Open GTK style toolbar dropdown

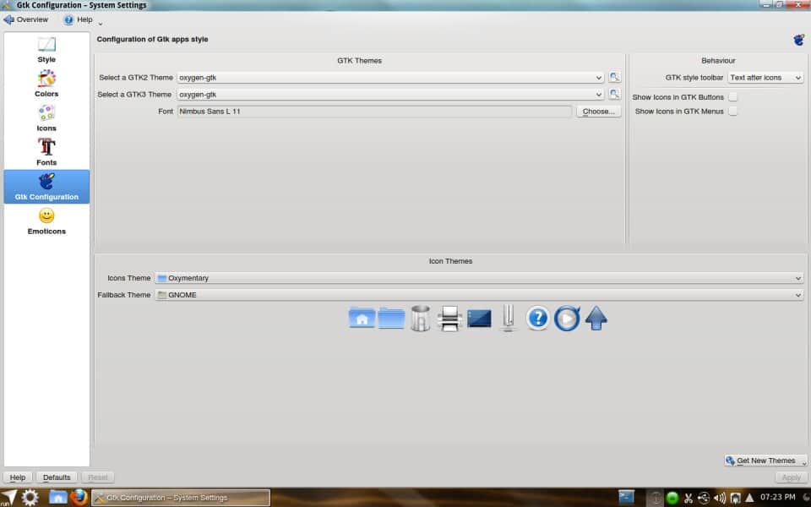click(x=765, y=78)
